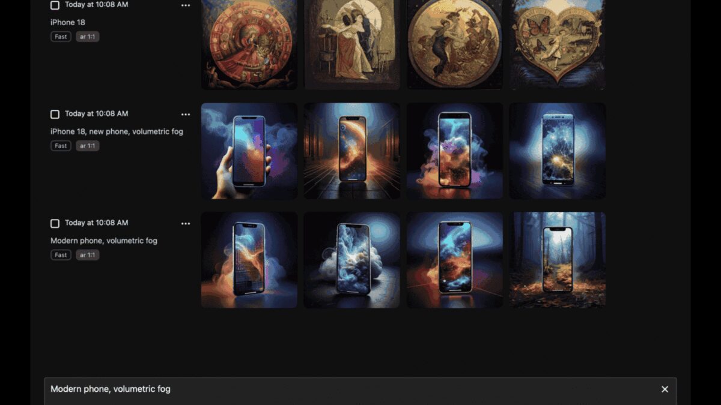This screenshot has height=405, width=721.
Task: Open the heart-shaped butterfly artwork thumbnail
Action: click(x=558, y=43)
